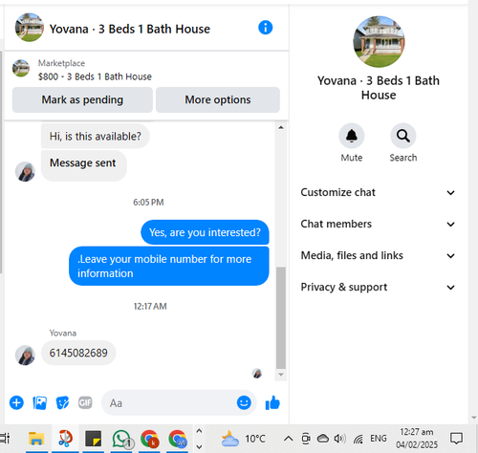The image size is (478, 453).
Task: Click the 'Yes, are you interested?' message
Action: click(x=205, y=232)
